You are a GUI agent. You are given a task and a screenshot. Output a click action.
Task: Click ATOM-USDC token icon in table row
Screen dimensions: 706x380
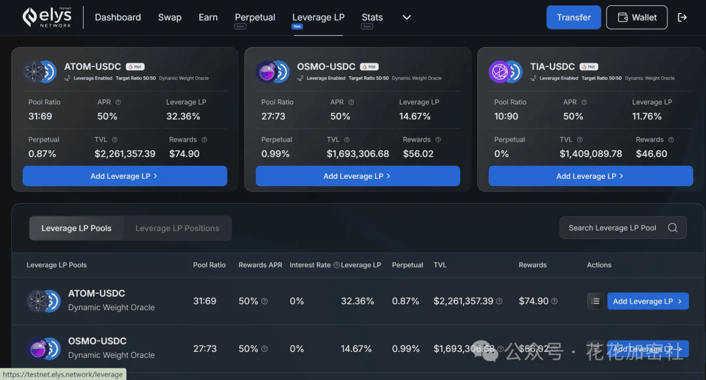(44, 301)
